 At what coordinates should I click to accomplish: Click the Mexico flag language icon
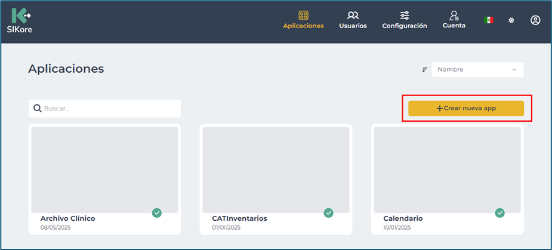488,20
